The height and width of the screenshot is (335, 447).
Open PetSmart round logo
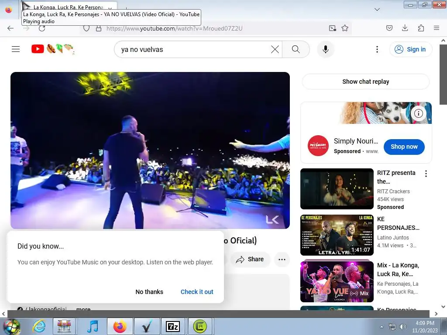click(318, 146)
